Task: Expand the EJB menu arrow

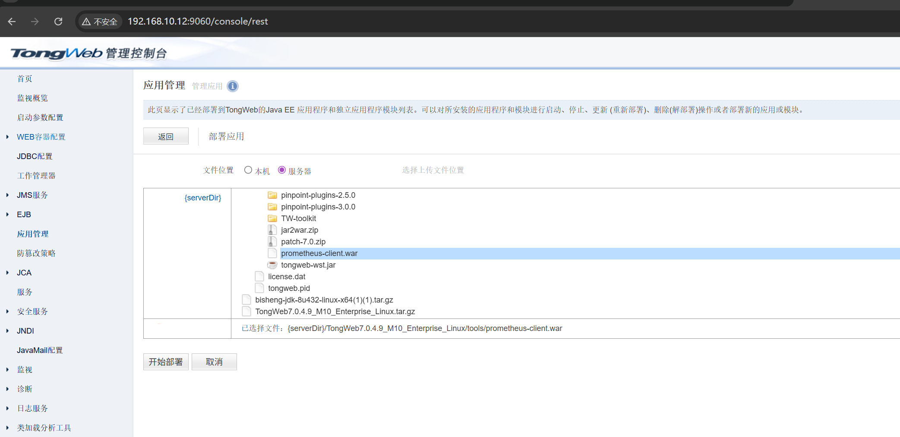Action: click(x=7, y=215)
